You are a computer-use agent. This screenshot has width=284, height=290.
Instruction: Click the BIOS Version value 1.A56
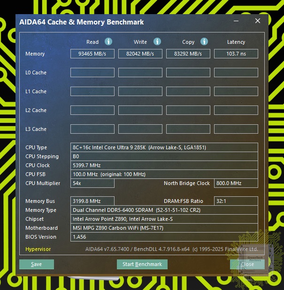pyautogui.click(x=164, y=237)
